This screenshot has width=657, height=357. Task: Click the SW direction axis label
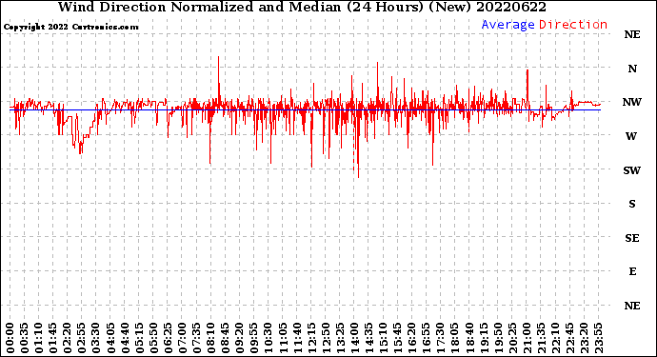pos(632,170)
